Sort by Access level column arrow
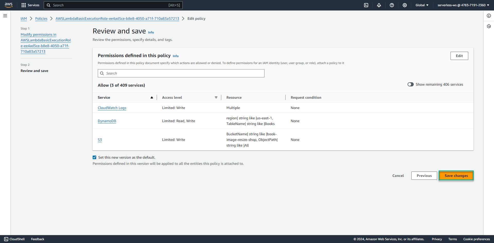The height and width of the screenshot is (243, 494). (216, 97)
